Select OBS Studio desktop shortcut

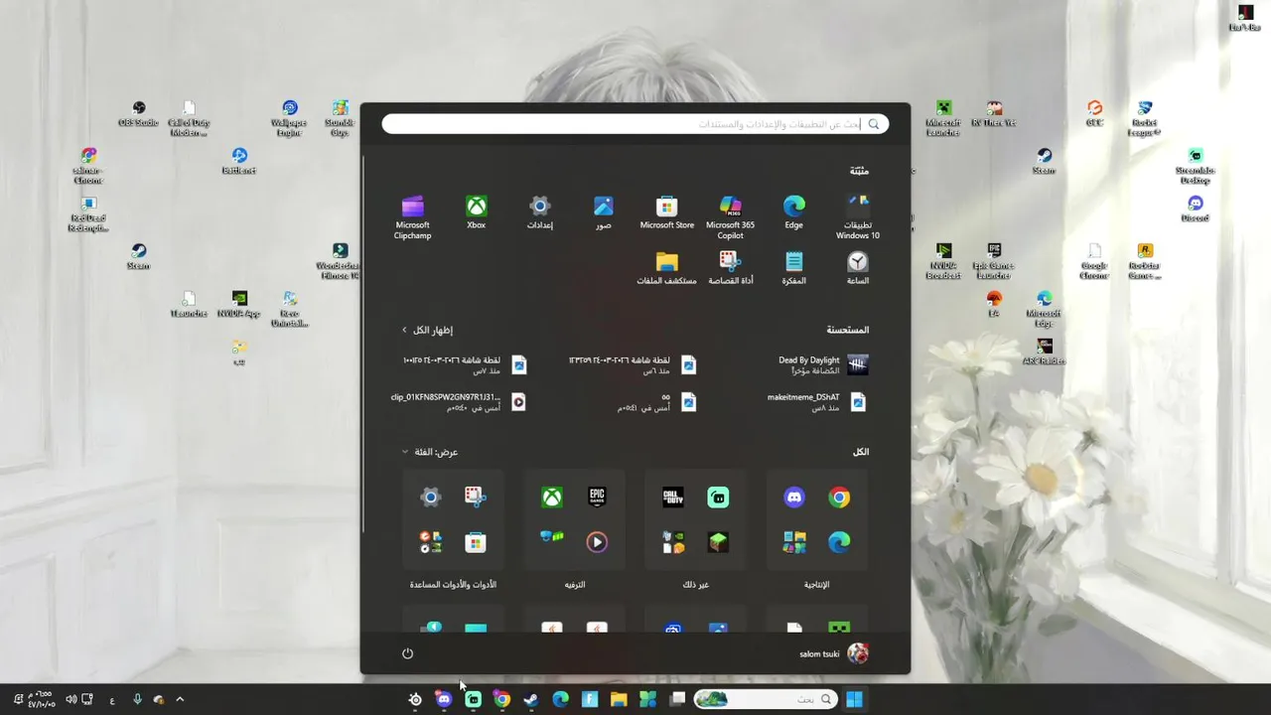coord(139,114)
